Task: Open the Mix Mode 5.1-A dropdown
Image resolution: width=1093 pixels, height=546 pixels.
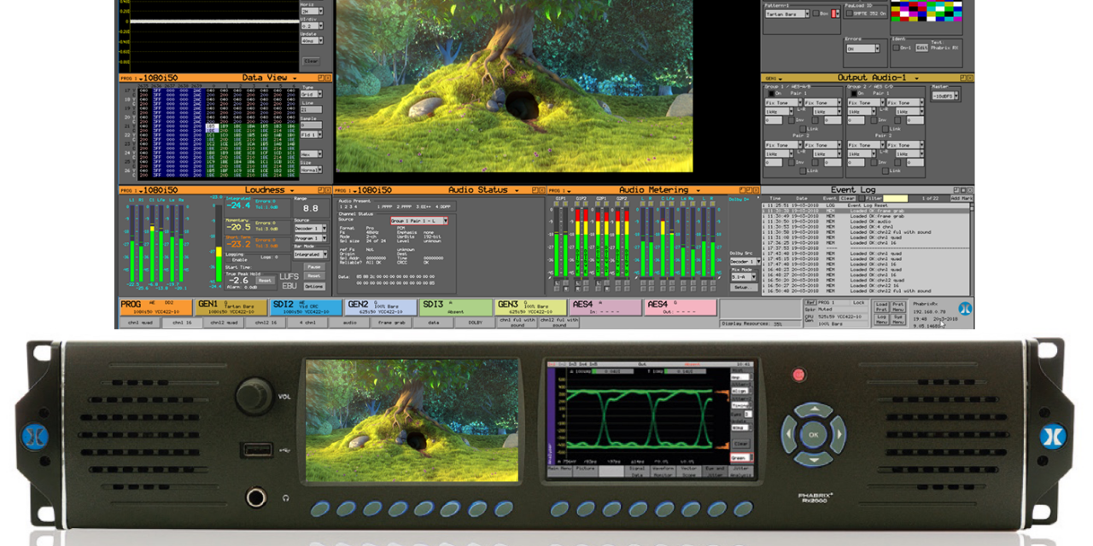Action: point(742,276)
